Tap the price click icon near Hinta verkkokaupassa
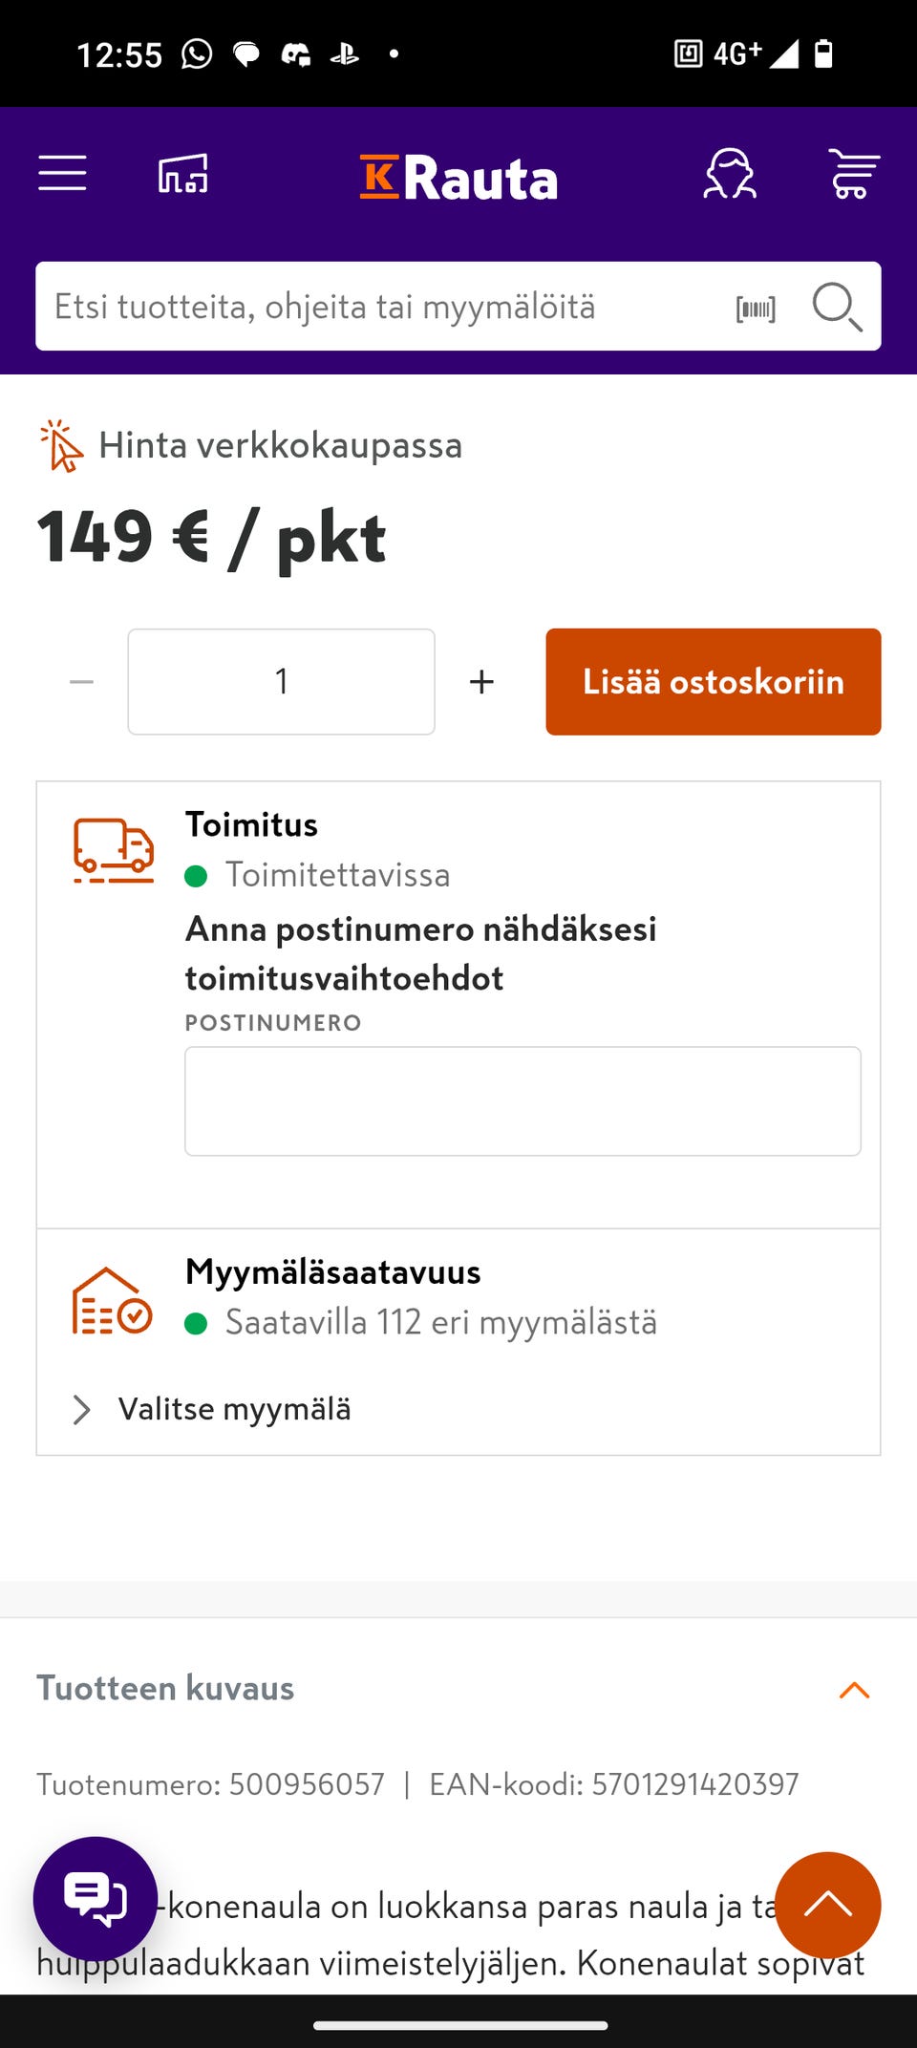Image resolution: width=917 pixels, height=2048 pixels. pyautogui.click(x=59, y=445)
